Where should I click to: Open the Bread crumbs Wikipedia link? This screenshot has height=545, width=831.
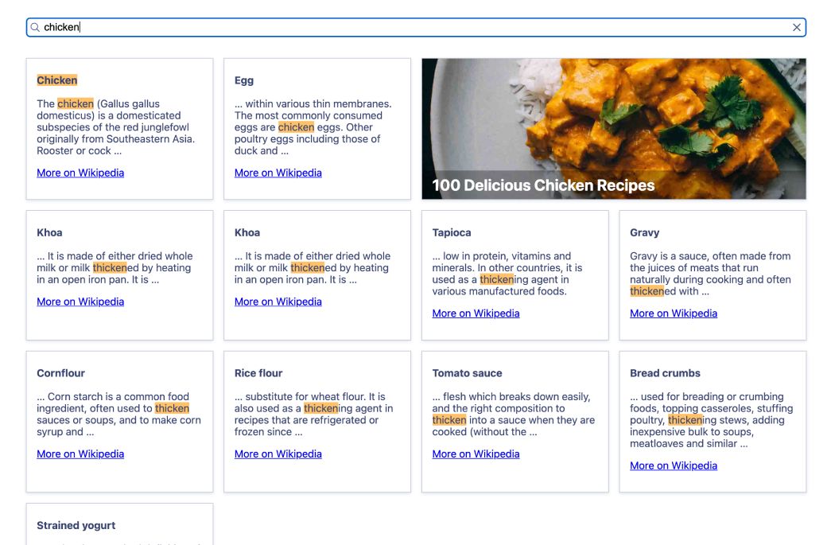(x=673, y=465)
